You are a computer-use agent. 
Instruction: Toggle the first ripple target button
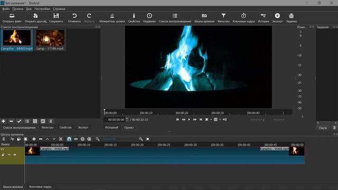[82, 139]
